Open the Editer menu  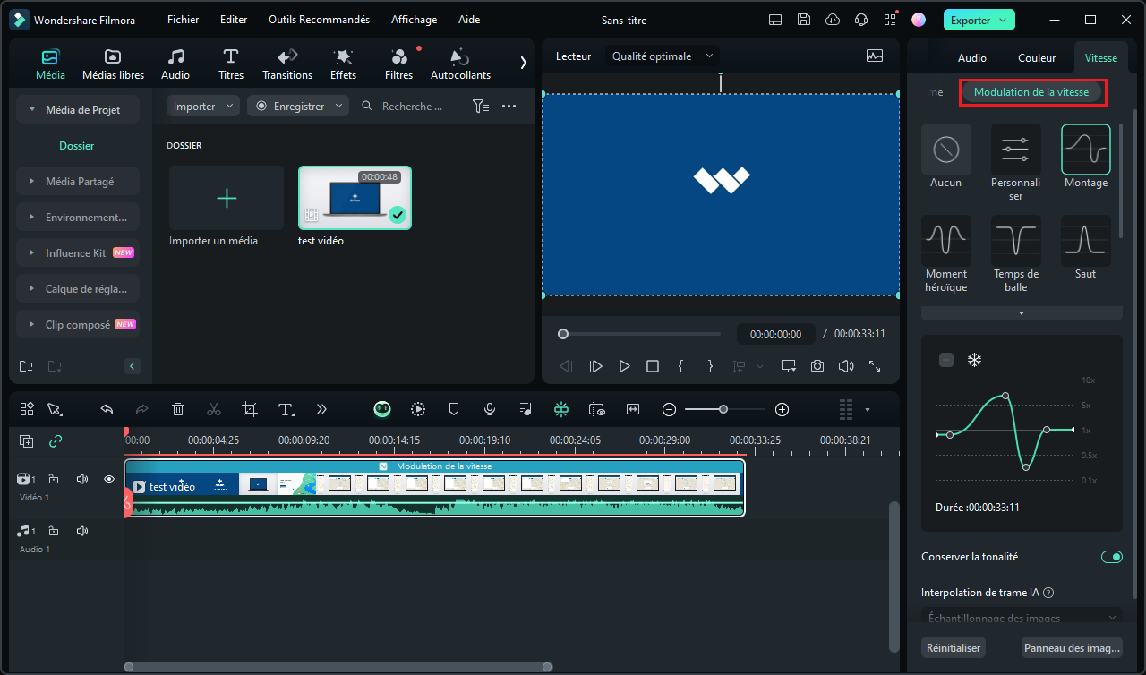click(x=234, y=20)
